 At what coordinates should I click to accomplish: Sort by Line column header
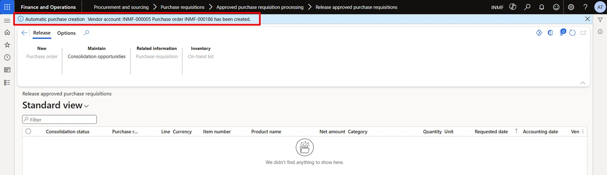[x=165, y=132]
